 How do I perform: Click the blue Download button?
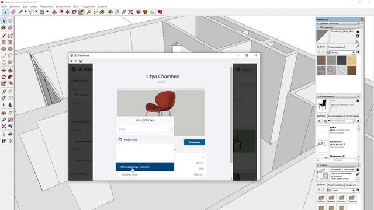pyautogui.click(x=195, y=142)
